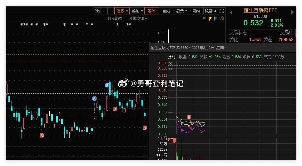
Task: Switch to 简约 simple mode
Action: pos(196,11)
